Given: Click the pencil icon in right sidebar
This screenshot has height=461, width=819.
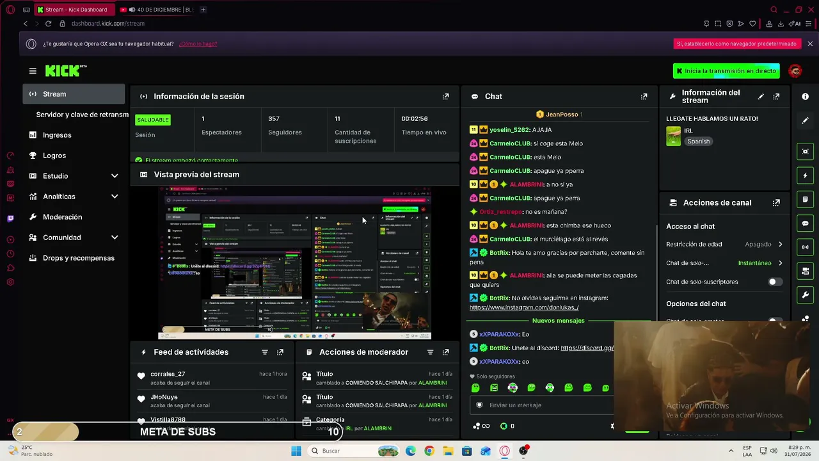Looking at the screenshot, I should [806, 120].
